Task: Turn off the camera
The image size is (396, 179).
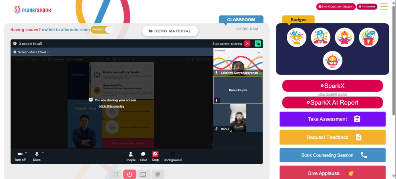Action: 20,156
